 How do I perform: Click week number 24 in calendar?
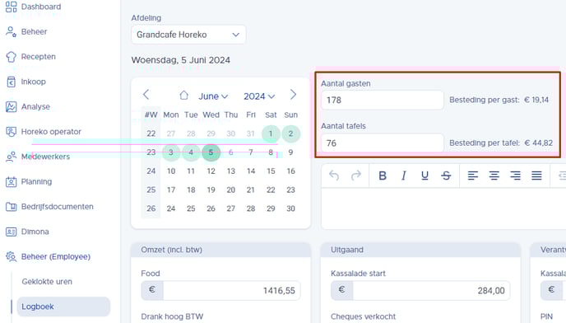[x=151, y=171]
